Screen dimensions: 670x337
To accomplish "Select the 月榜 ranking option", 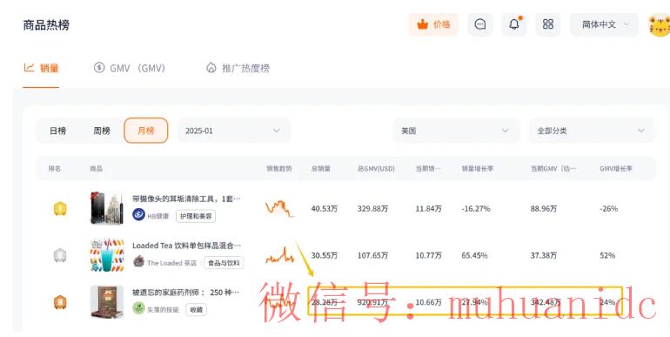I will click(x=145, y=131).
